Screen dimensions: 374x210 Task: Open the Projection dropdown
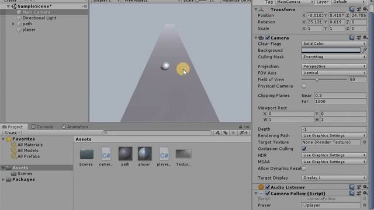pyautogui.click(x=334, y=66)
